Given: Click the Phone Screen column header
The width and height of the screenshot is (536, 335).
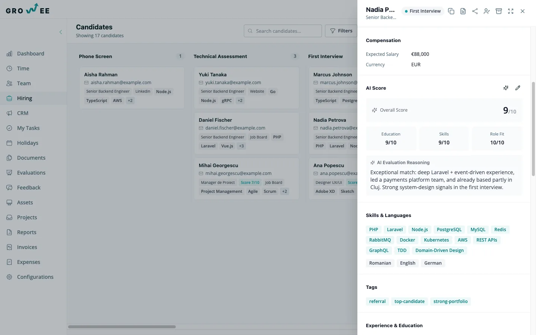Looking at the screenshot, I should 95,56.
